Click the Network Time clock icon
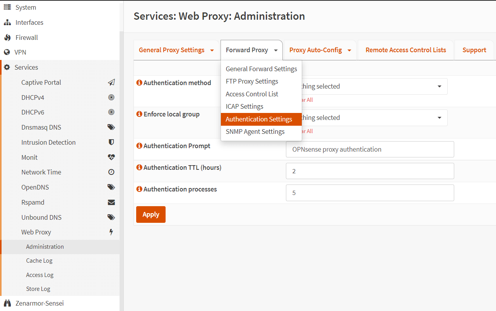The width and height of the screenshot is (496, 311). click(111, 172)
